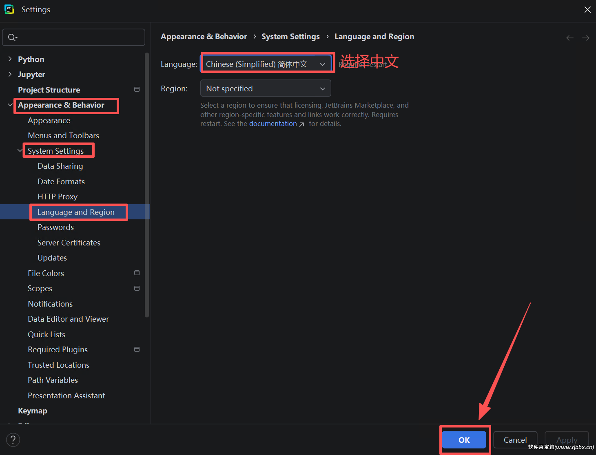Click the external link arrow after documentation

(302, 124)
